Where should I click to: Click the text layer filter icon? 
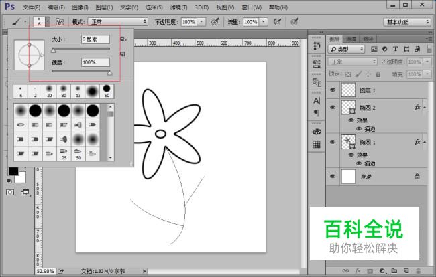(x=396, y=50)
